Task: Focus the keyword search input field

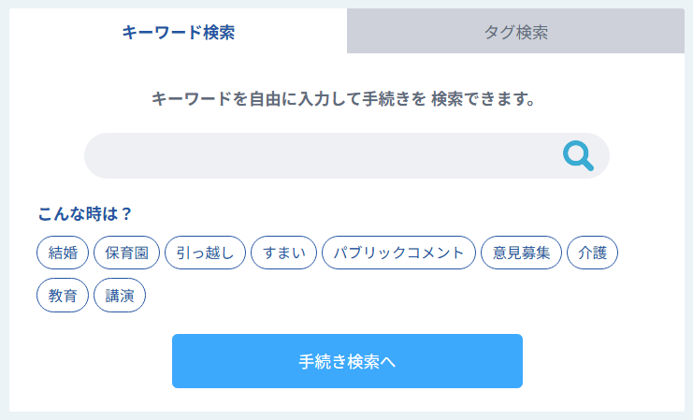Action: point(318,155)
